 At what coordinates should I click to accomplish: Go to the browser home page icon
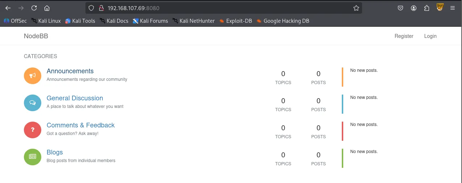(x=47, y=8)
